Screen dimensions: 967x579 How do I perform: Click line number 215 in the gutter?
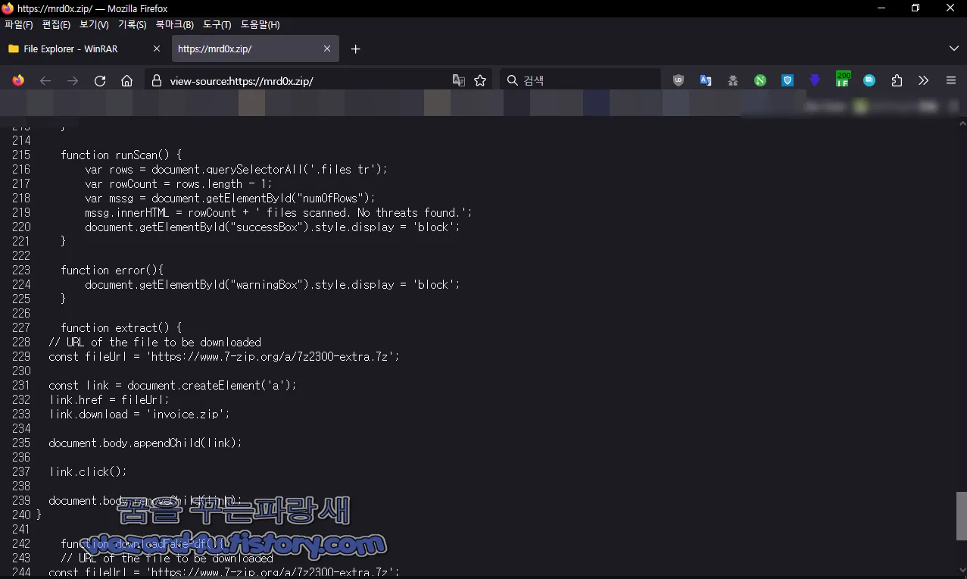[21, 155]
